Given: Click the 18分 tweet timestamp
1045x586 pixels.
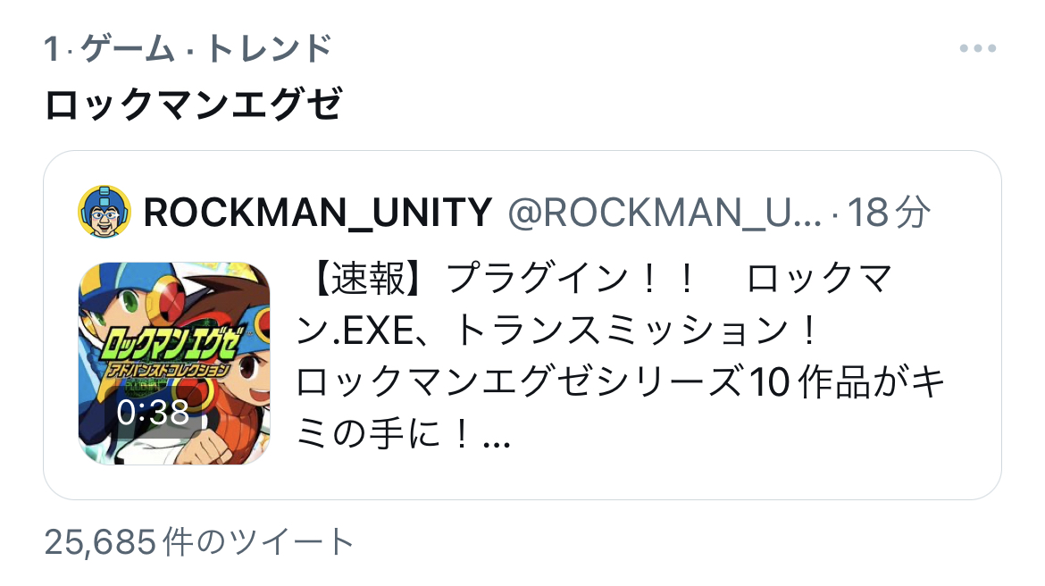Looking at the screenshot, I should (x=889, y=213).
